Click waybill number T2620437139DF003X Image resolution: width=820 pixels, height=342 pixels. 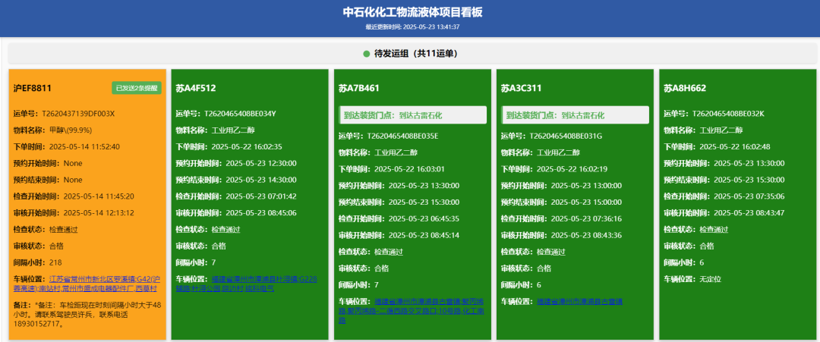[78, 114]
